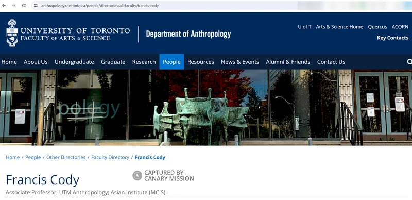Go to People breadcrumb

click(x=33, y=157)
